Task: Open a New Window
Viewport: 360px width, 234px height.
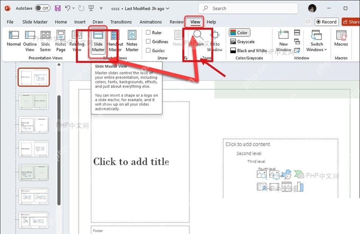Action: tap(283, 41)
